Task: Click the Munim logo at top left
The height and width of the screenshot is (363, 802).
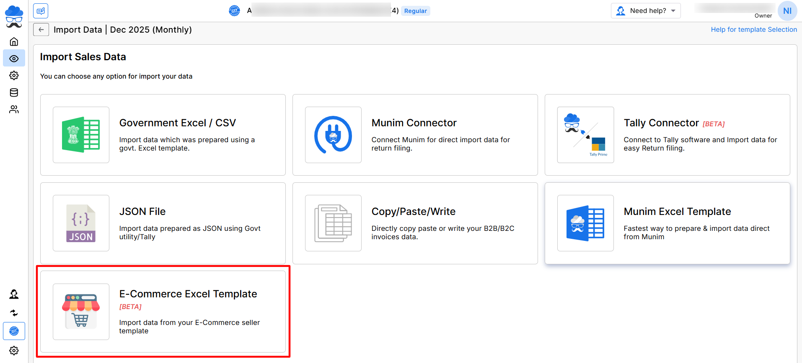Action: (x=14, y=17)
